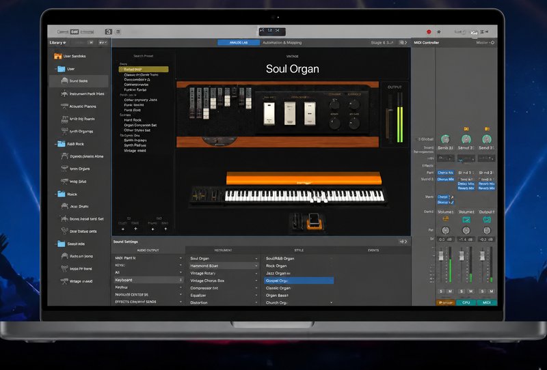The image size is (547, 370).
Task: Switch to the ANALOG LAB tab
Action: point(239,42)
